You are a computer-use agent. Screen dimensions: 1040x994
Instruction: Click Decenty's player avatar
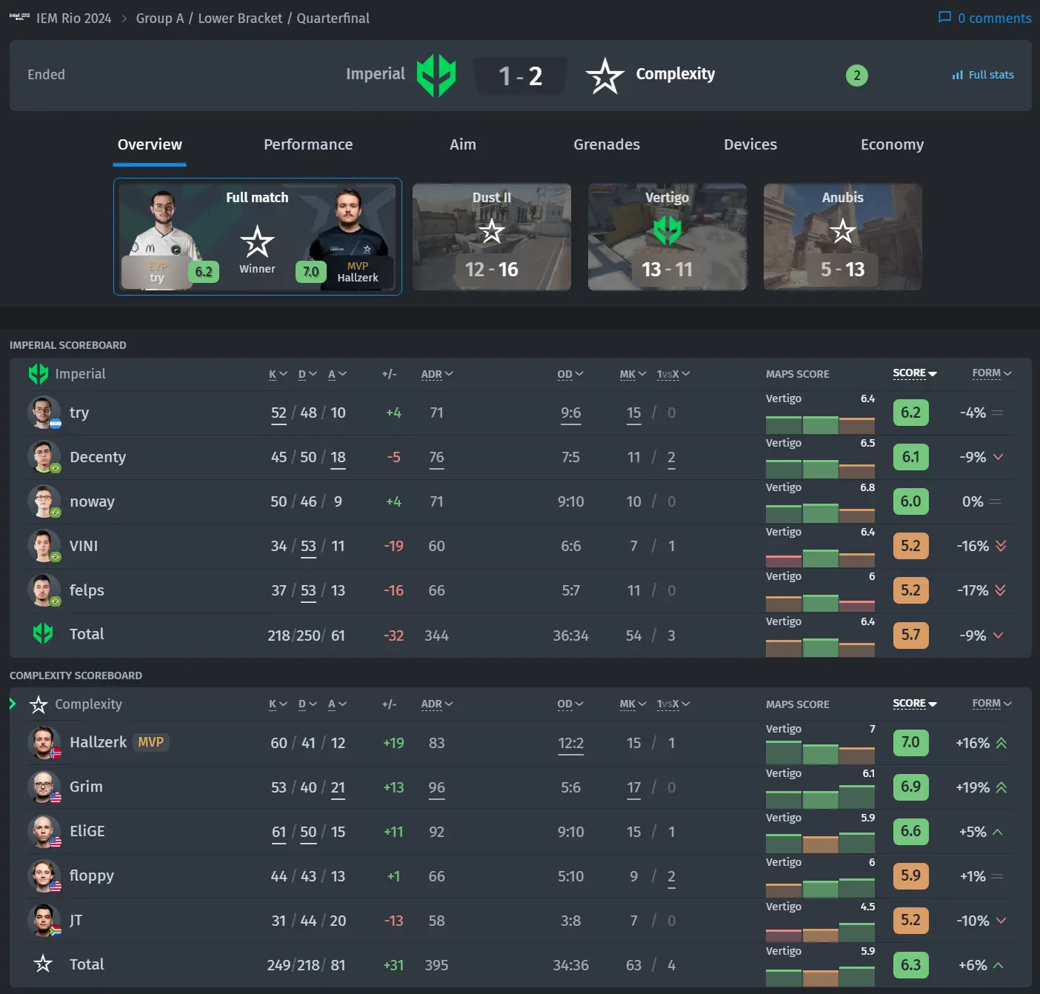tap(44, 457)
